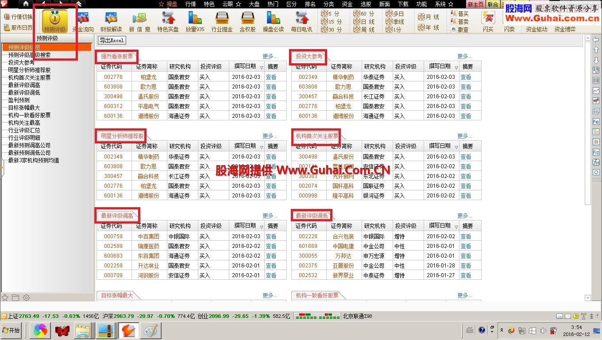
Task: Click the 撤查 cancel-query button
Action: 460,30
